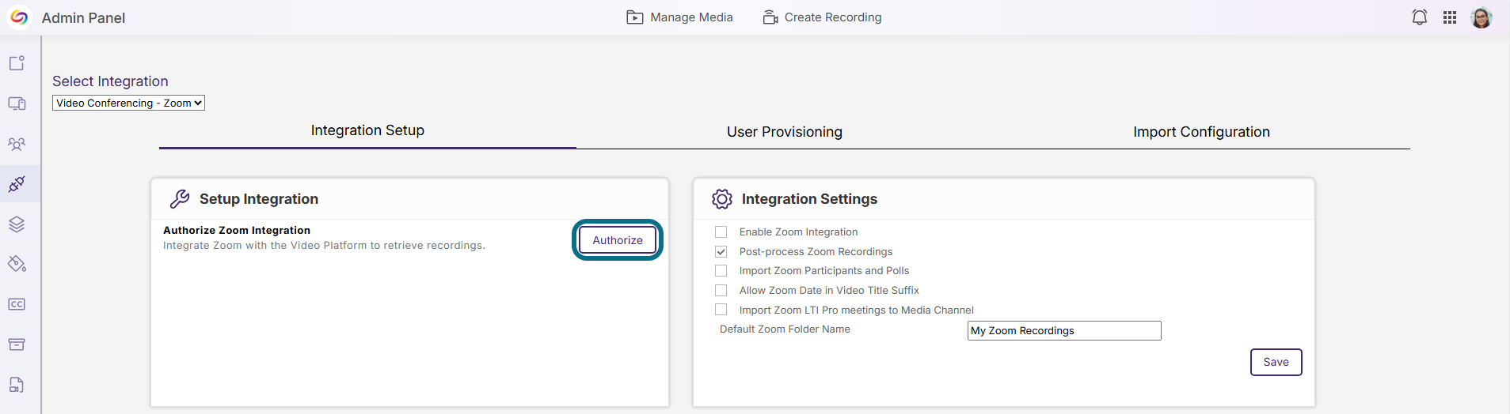Screen dimensions: 1510x414
Task: Switch to the Import Configuration tab
Action: (1201, 132)
